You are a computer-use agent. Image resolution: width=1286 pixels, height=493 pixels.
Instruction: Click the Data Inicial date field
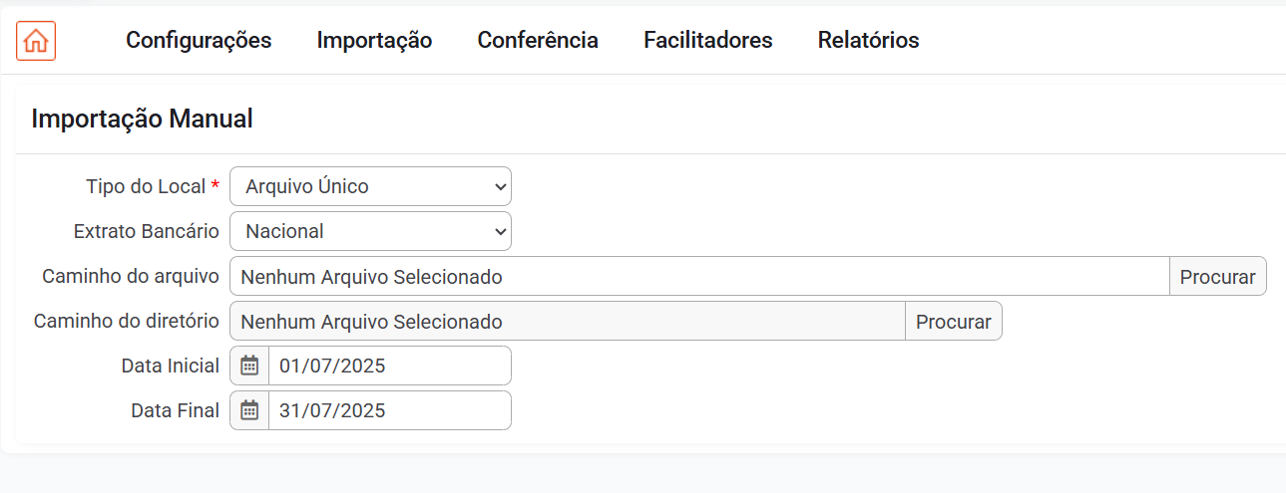point(389,366)
